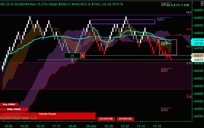The width and height of the screenshot is (204, 128).
Task: Click the 44550 price axis label
Action: click(198, 71)
